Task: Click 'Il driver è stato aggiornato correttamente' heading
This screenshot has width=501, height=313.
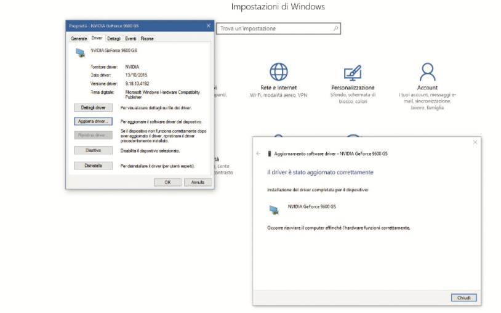Action: tap(320, 173)
